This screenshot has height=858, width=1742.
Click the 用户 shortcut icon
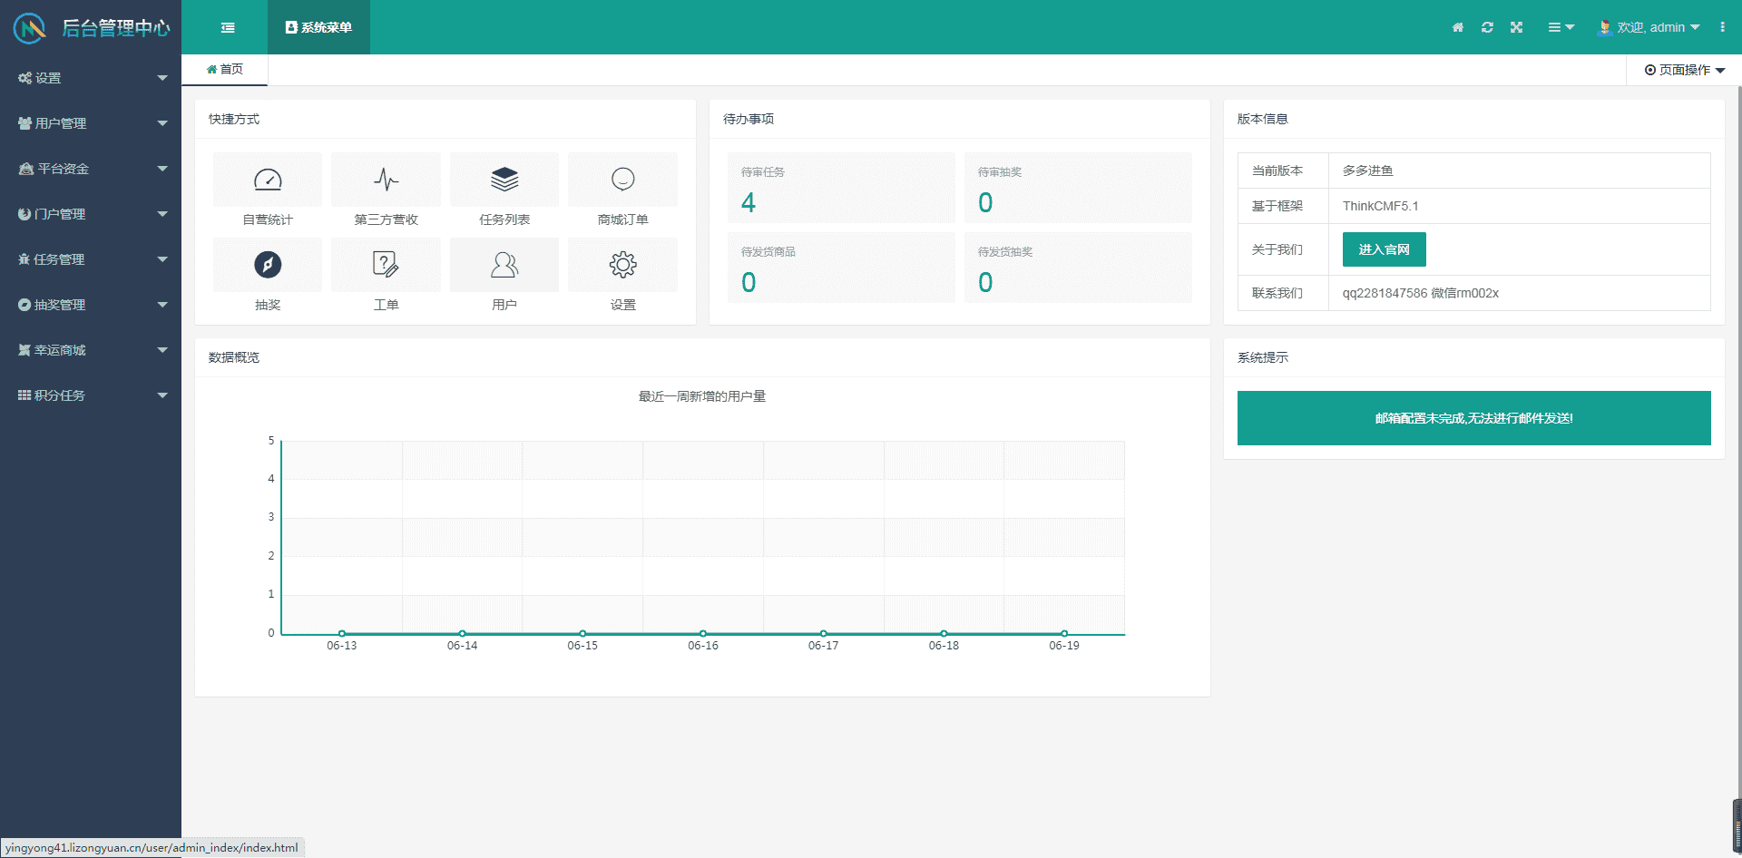coord(504,265)
